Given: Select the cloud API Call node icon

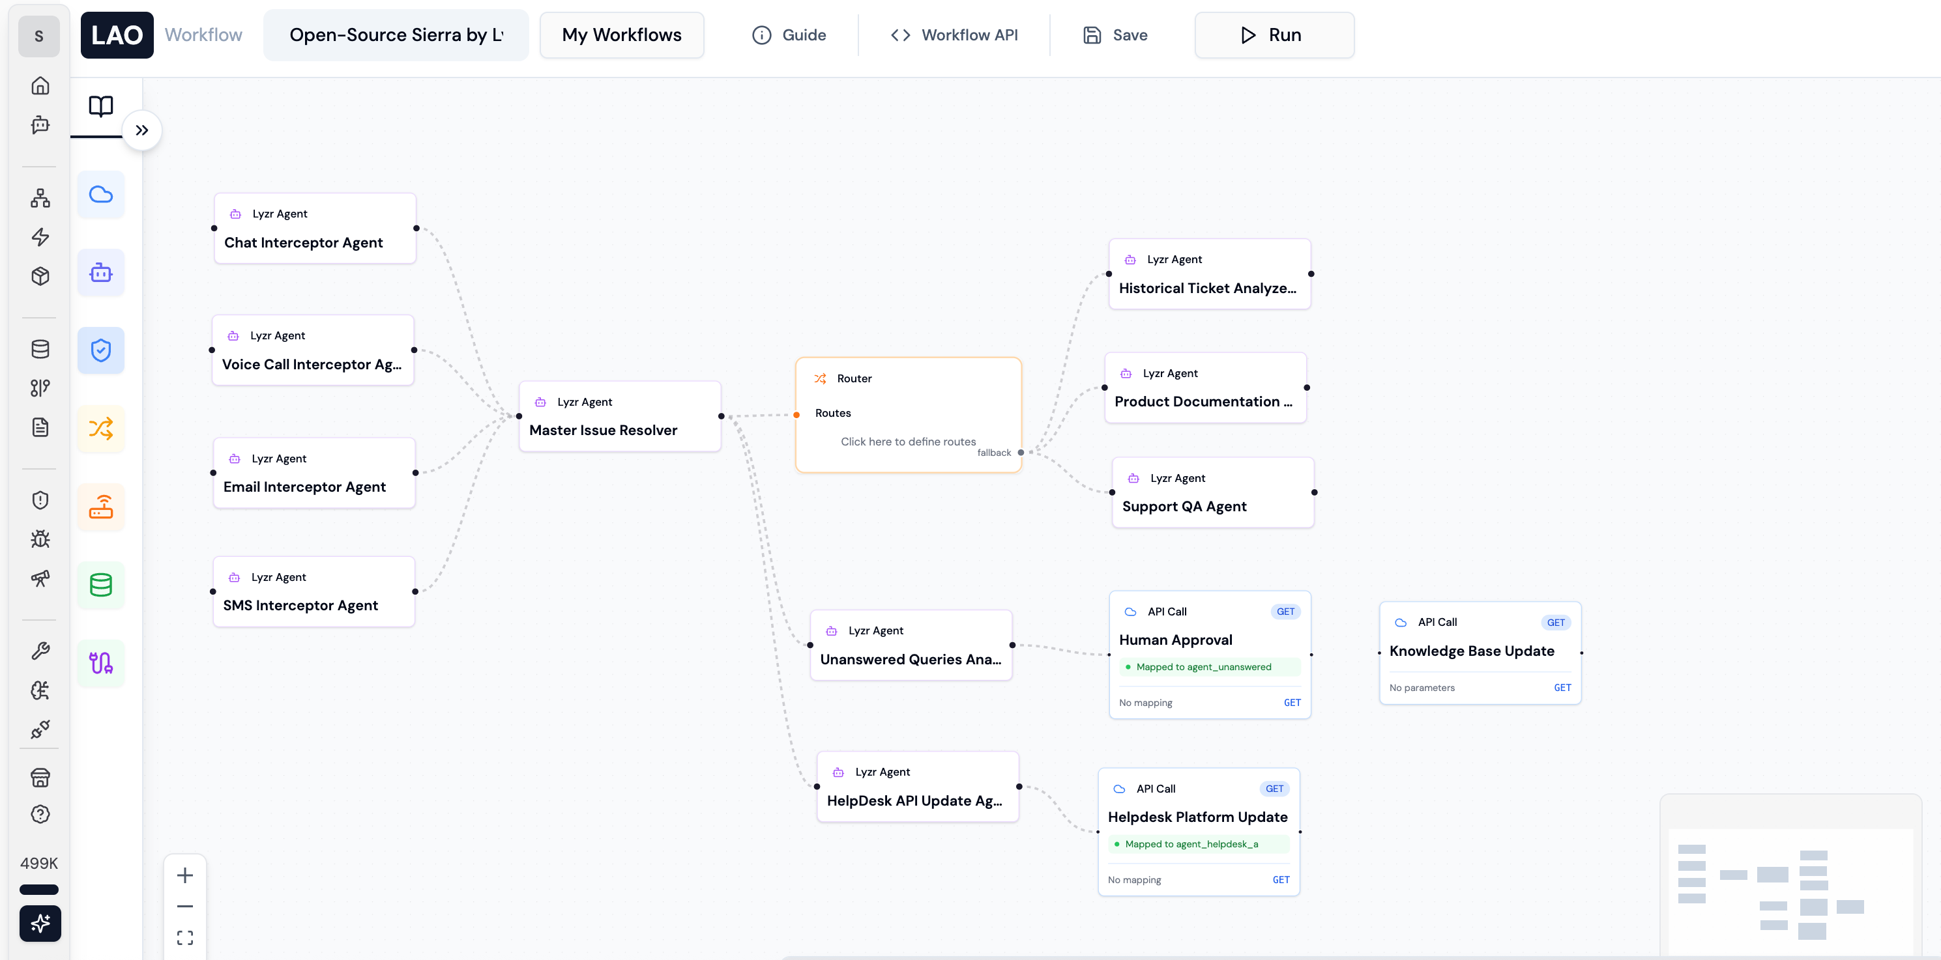Looking at the screenshot, I should click(x=101, y=195).
